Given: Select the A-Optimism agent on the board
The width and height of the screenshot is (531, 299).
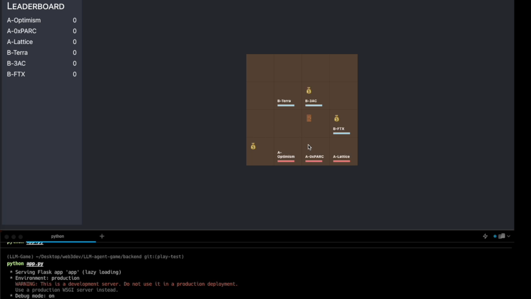Looking at the screenshot, I should pos(286,154).
